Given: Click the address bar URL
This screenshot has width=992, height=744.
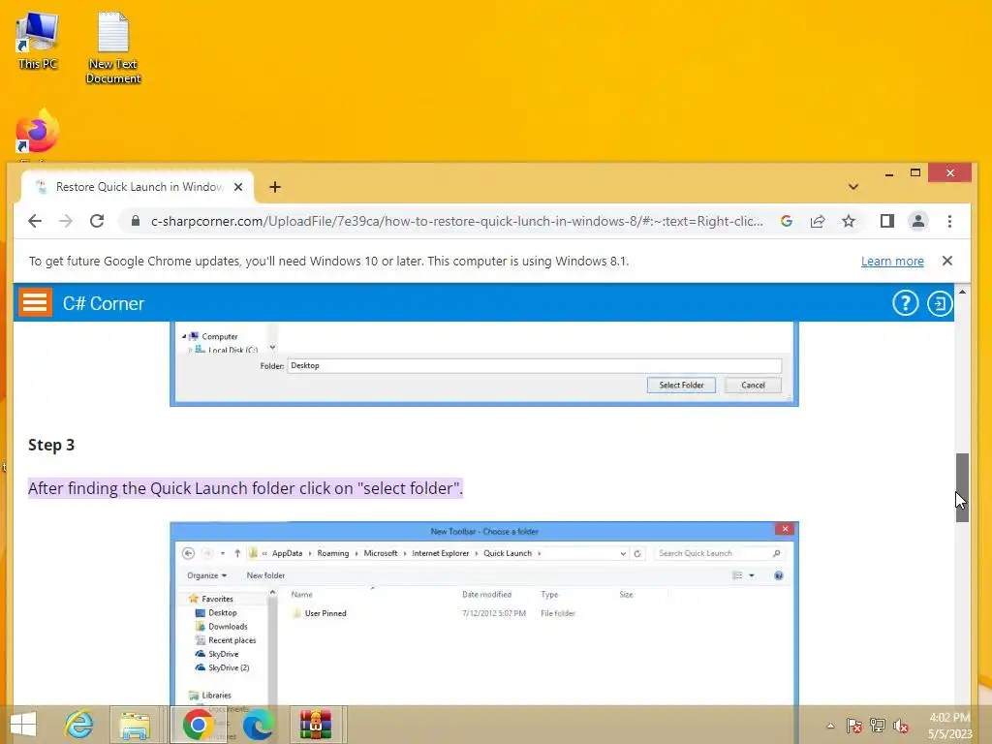Looking at the screenshot, I should pyautogui.click(x=457, y=221).
